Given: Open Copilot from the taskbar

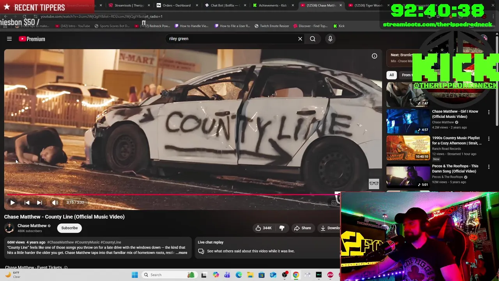Looking at the screenshot, I should (x=216, y=275).
